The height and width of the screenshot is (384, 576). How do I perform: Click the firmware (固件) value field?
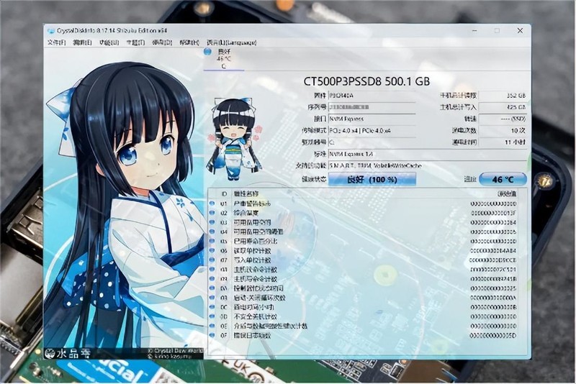click(372, 96)
